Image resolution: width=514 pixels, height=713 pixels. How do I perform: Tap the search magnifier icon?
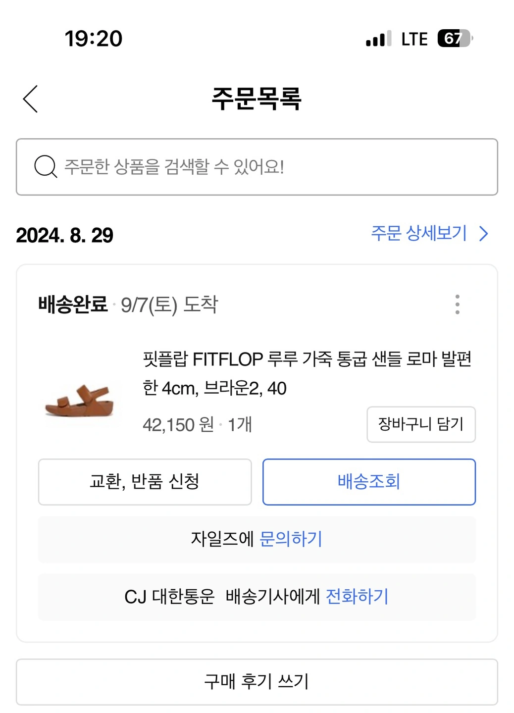(46, 166)
